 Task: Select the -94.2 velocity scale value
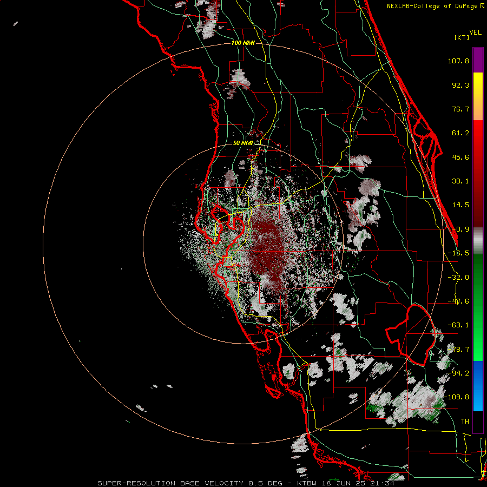[458, 373]
